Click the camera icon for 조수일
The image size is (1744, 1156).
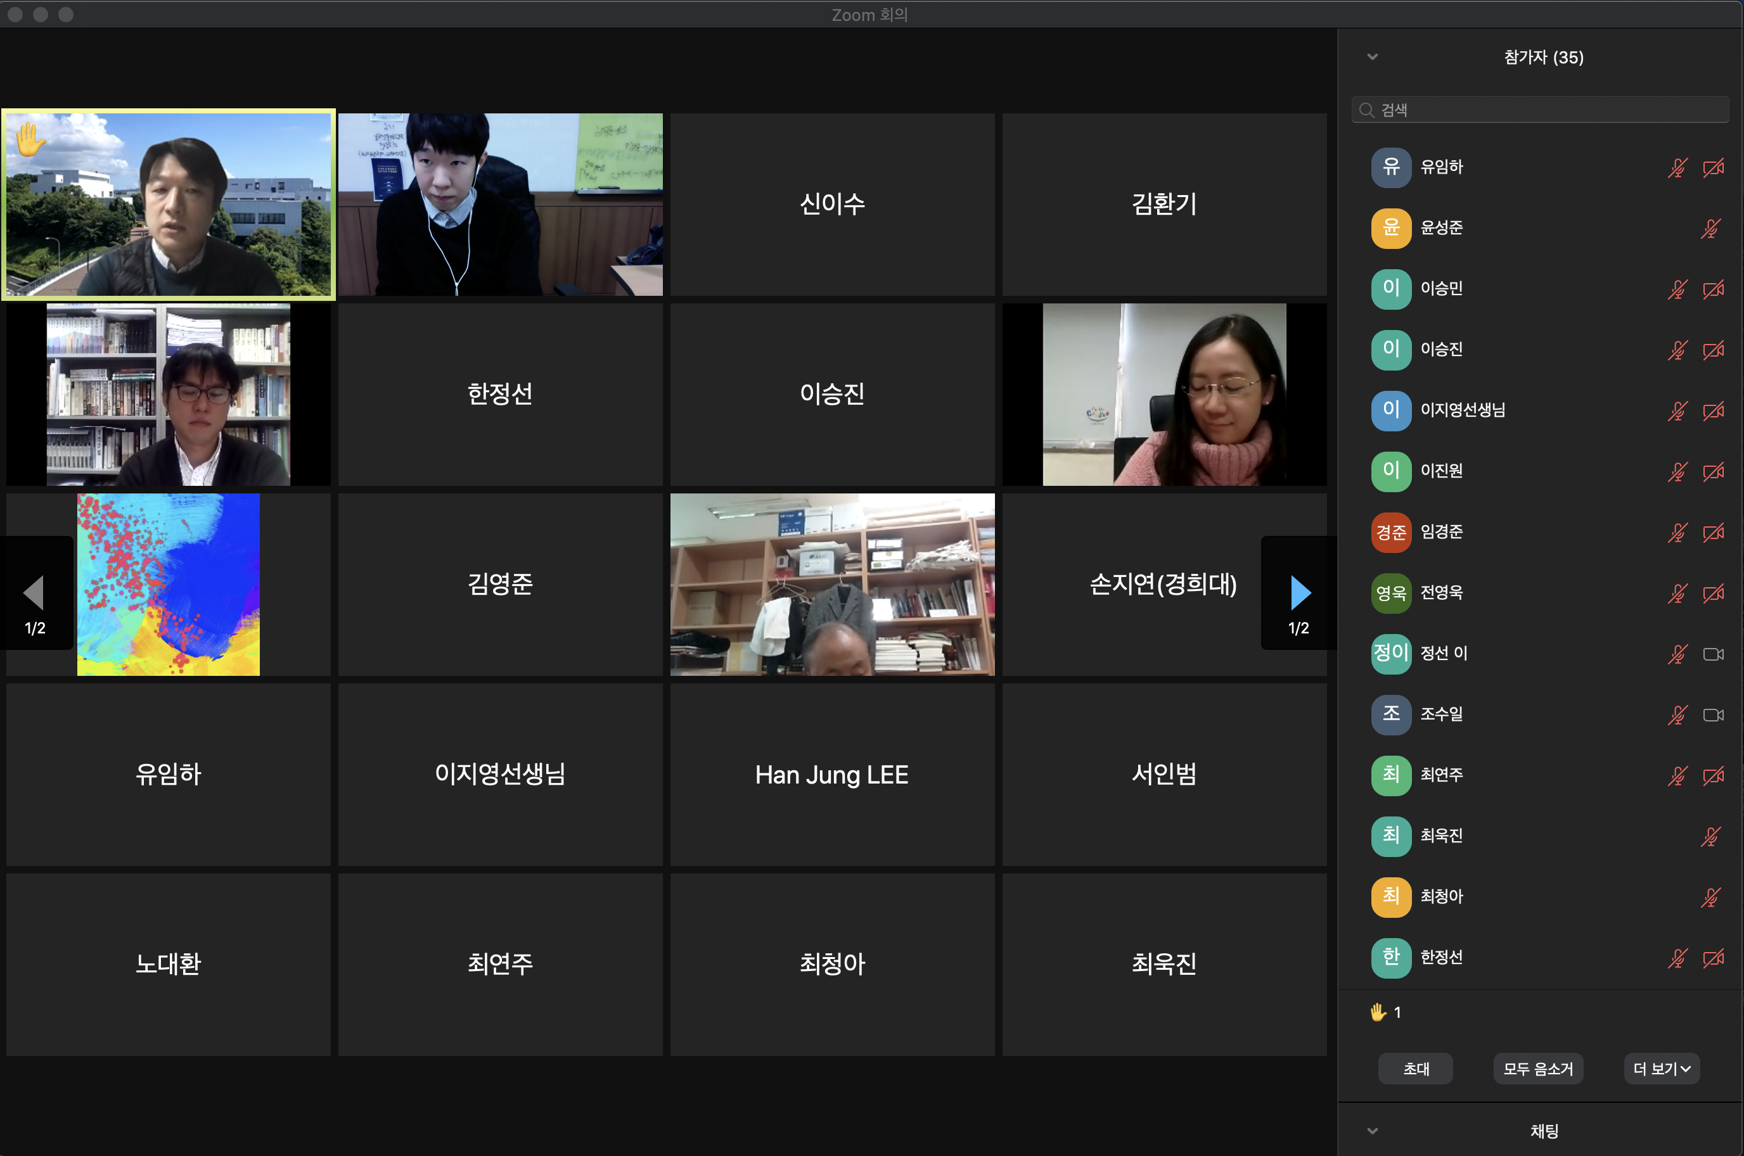[1713, 715]
